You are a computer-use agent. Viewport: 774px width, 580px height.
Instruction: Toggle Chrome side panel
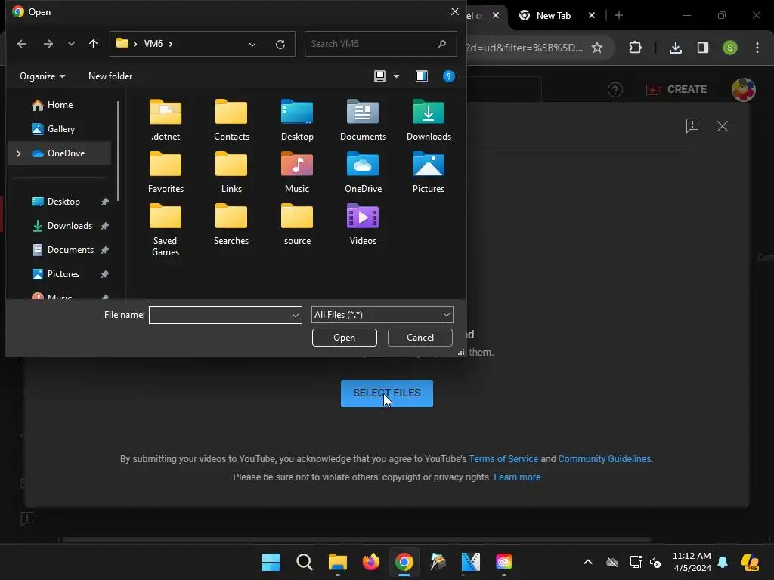click(703, 48)
